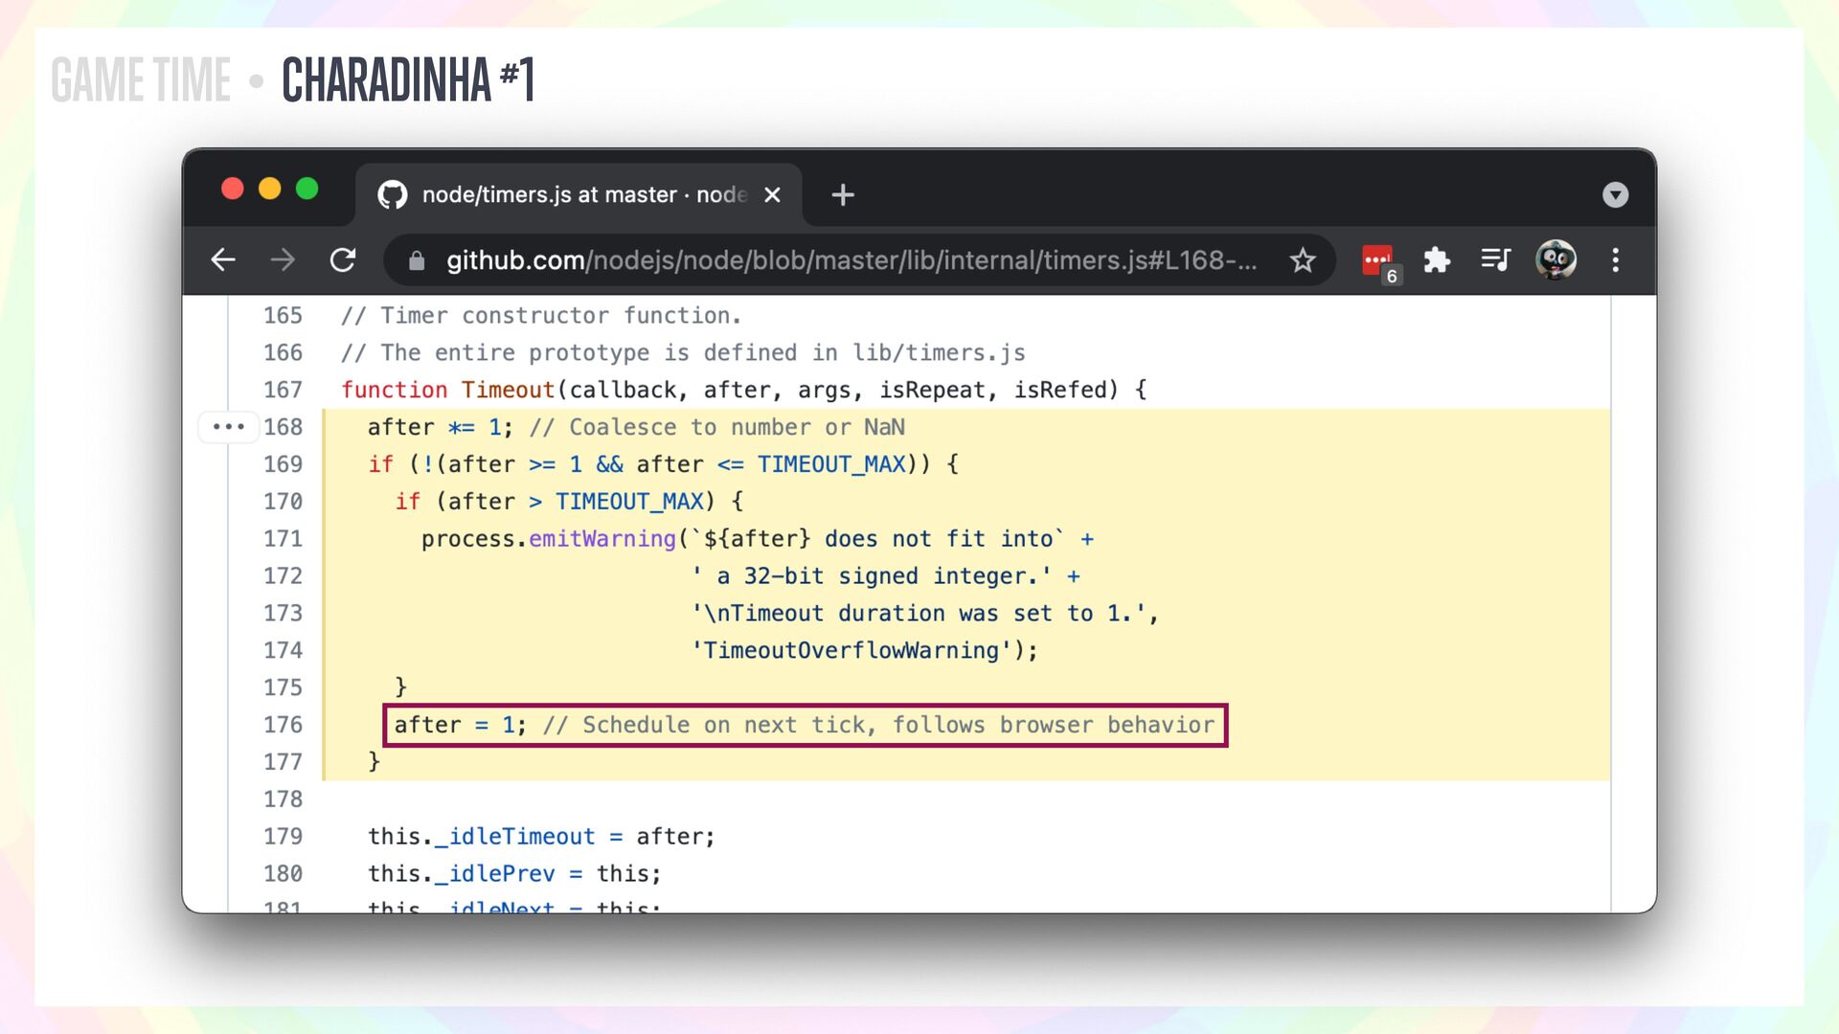The width and height of the screenshot is (1839, 1034).
Task: Close the node/timers.js tab
Action: pyautogui.click(x=772, y=195)
